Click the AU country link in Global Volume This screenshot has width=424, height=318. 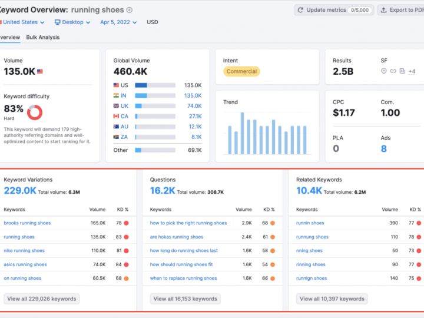[x=124, y=127]
